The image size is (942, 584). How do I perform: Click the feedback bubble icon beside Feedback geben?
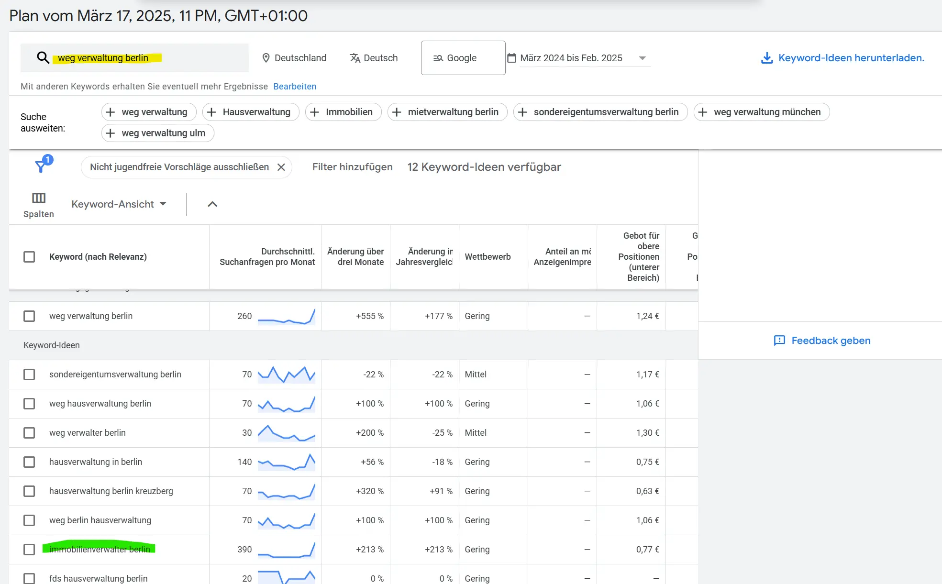click(780, 341)
